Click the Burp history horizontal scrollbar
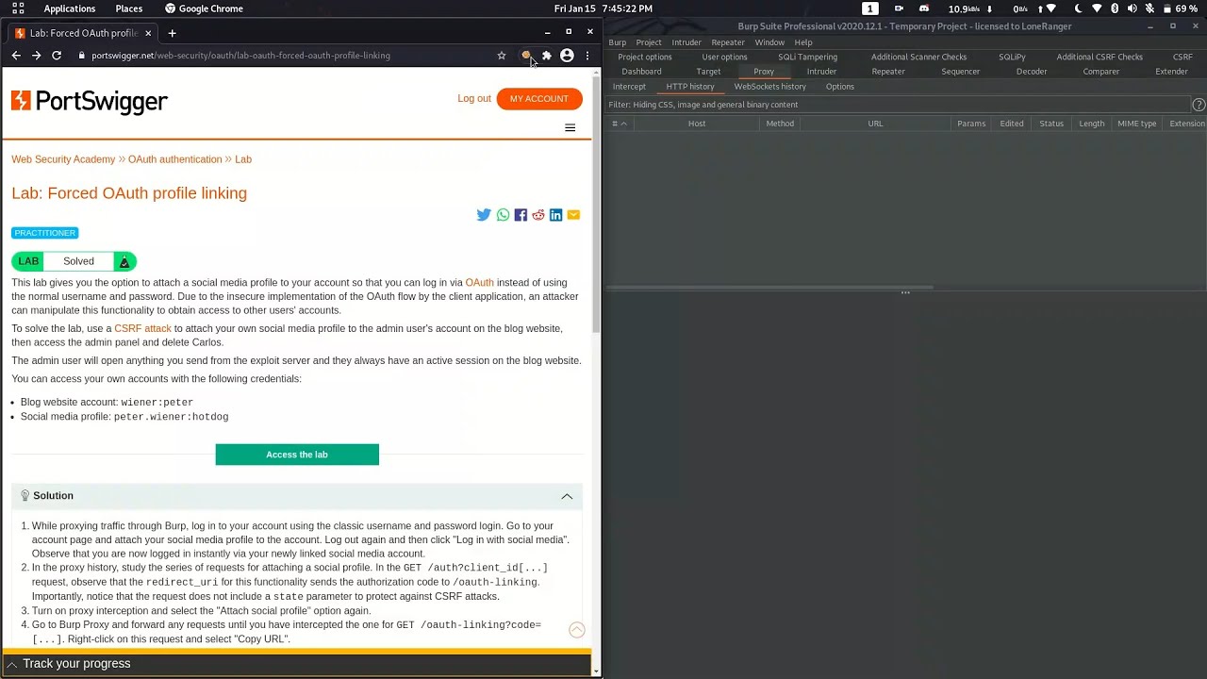 coord(769,288)
